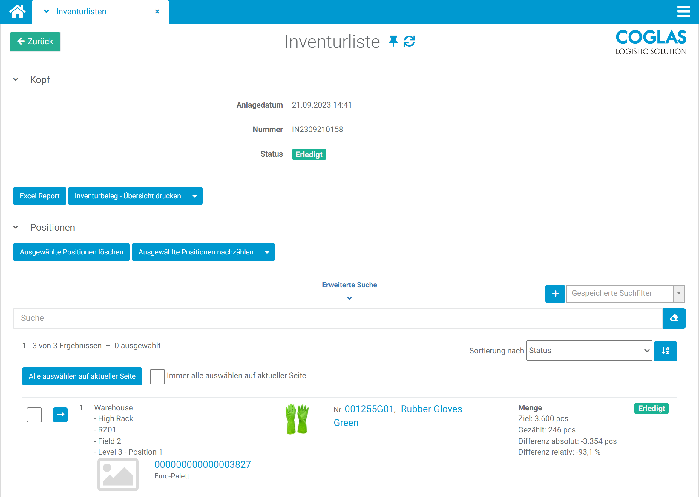Expand the Inventurbeleg printing options dropdown arrow
The width and height of the screenshot is (699, 497).
[x=195, y=196]
